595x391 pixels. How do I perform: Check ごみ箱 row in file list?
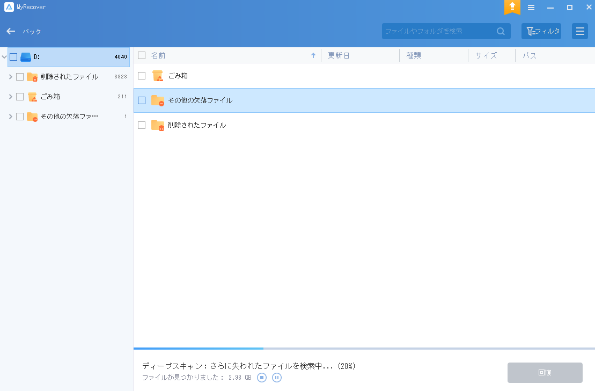pos(142,76)
